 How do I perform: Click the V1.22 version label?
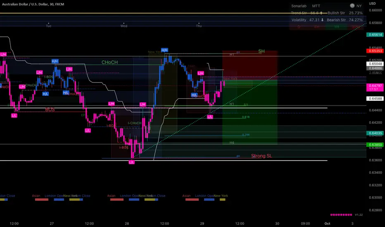[359, 215]
